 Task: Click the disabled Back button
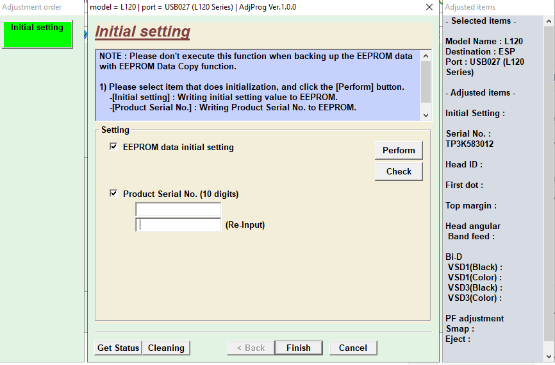[251, 348]
